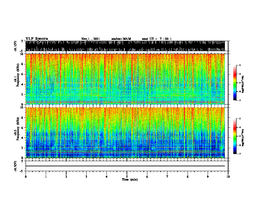Screen dimensions: 257x198
Task: Click time axis tick label '2'
Action: (66, 177)
